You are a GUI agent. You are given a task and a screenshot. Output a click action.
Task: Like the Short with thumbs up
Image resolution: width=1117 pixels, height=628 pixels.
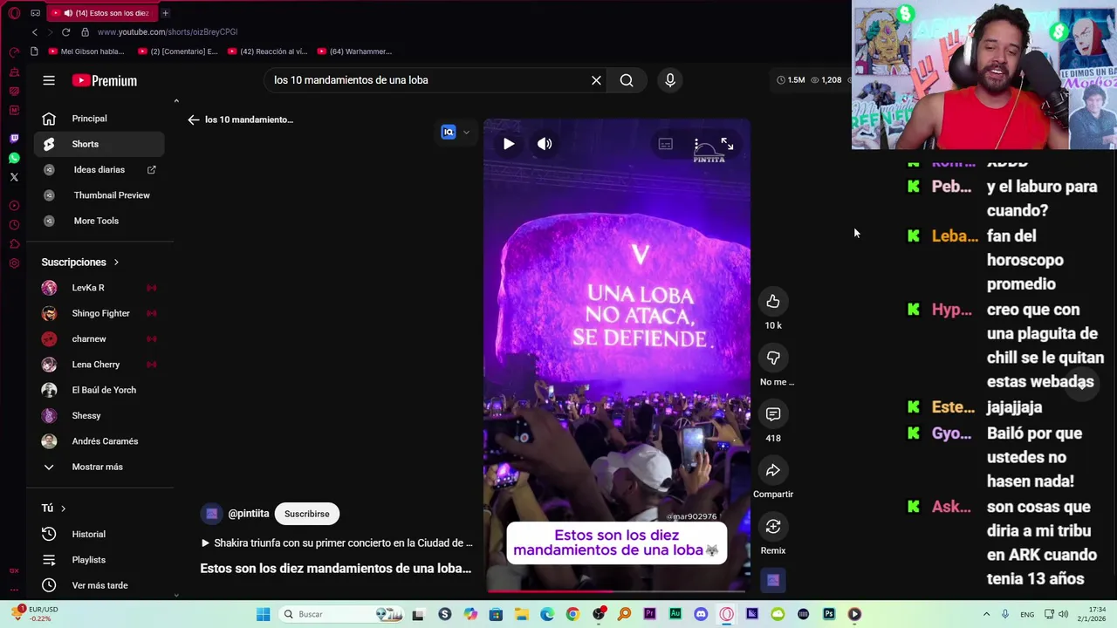(773, 302)
